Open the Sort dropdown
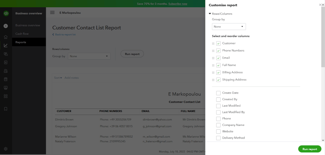 [x=58, y=78]
